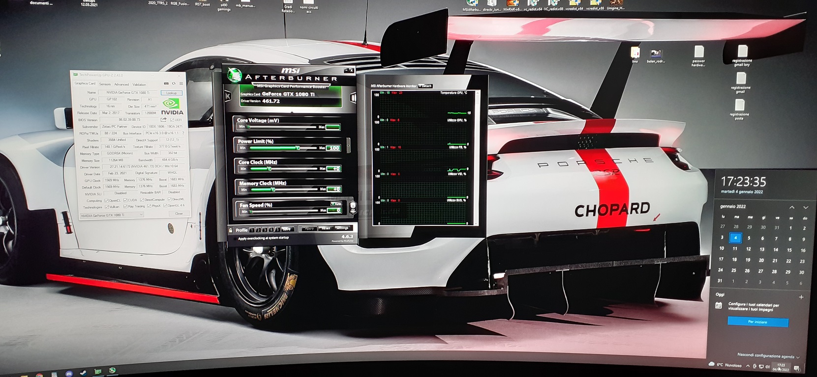Click the Lookup button in GPU-Z
This screenshot has width=817, height=377.
[171, 93]
